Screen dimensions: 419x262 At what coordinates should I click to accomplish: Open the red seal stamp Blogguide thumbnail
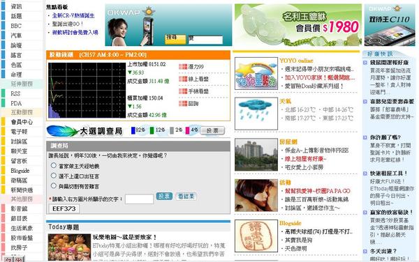click(x=256, y=236)
